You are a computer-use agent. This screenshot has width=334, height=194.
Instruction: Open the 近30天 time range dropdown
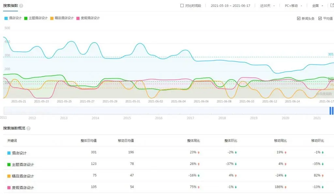pyautogui.click(x=267, y=6)
